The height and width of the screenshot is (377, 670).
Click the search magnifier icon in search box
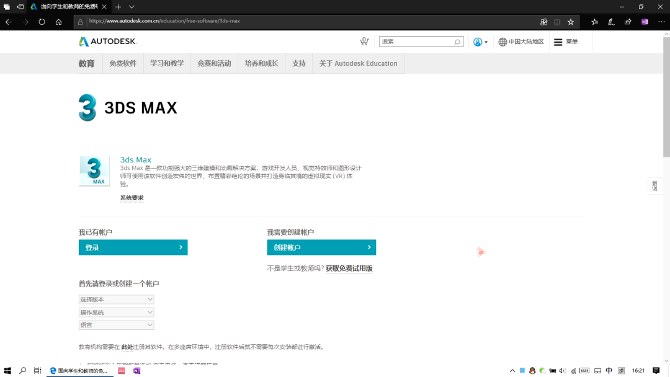click(x=457, y=42)
